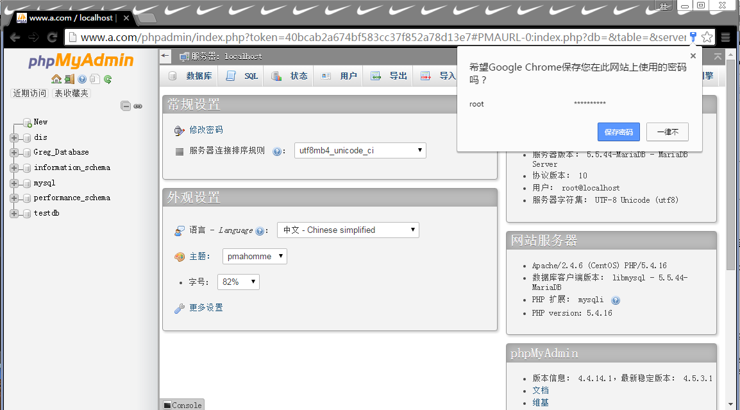Click database icon next to Greg_Database
The height and width of the screenshot is (410, 740).
coord(27,153)
